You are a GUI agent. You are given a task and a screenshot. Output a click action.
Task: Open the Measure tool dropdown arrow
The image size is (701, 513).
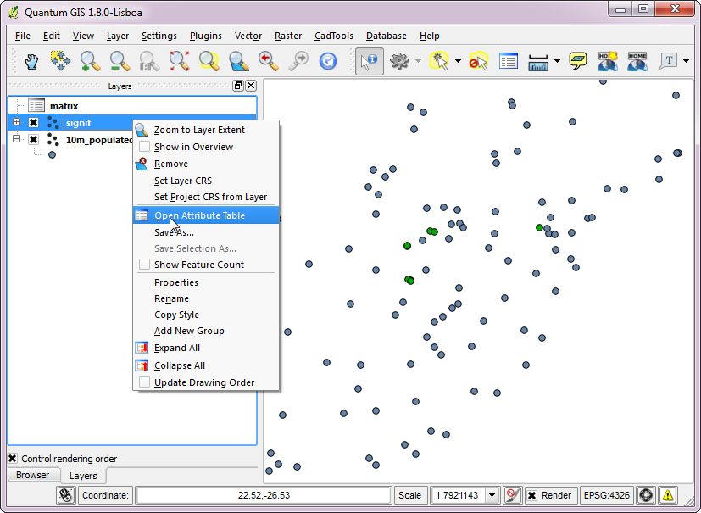(x=557, y=61)
